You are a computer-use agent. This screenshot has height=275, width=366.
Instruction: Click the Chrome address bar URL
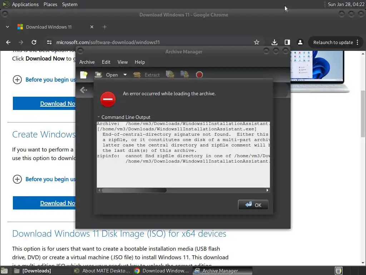(x=108, y=42)
